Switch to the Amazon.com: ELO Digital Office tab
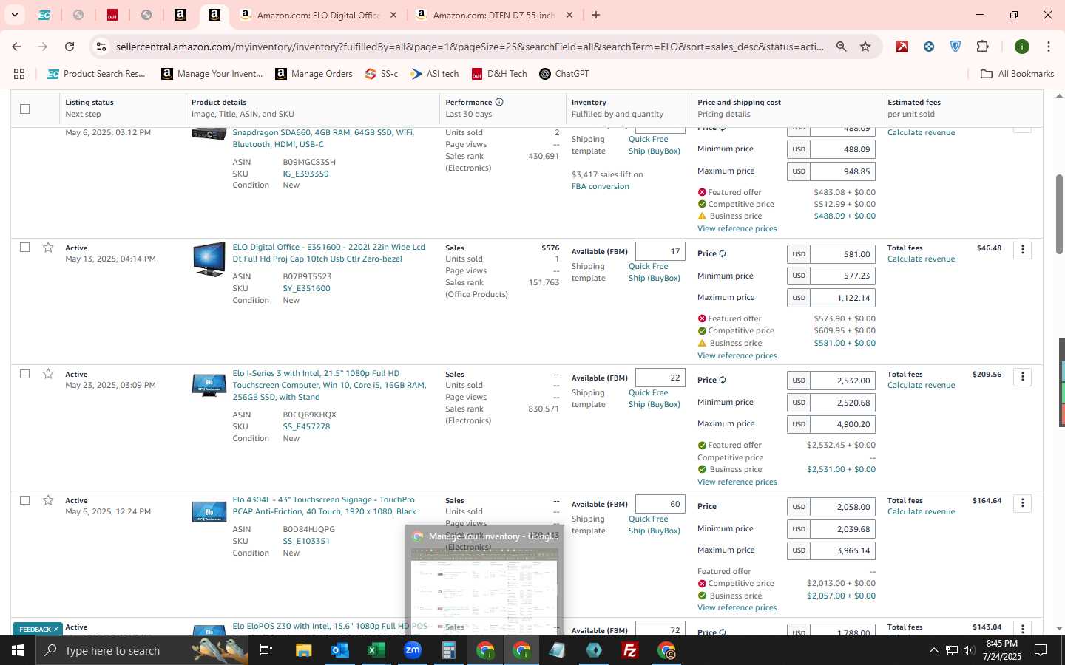 [318, 15]
